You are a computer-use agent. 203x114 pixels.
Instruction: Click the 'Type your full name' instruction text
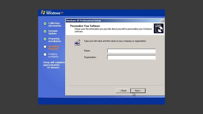115,41
